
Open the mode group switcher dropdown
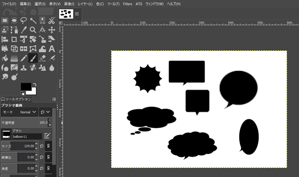coord(45,112)
